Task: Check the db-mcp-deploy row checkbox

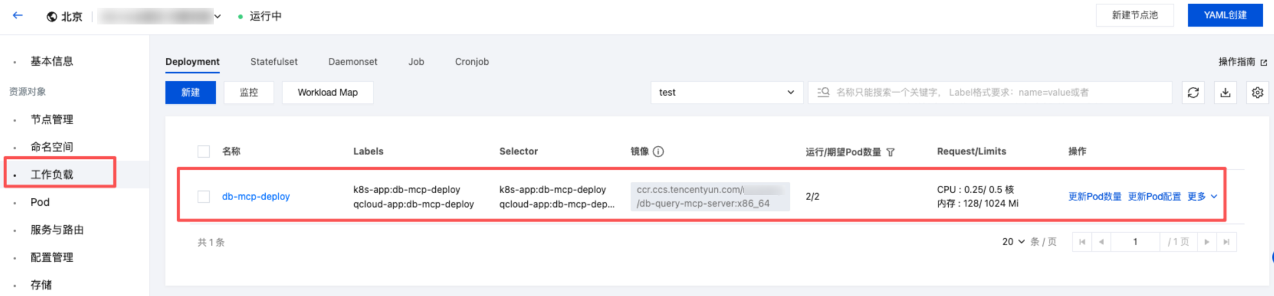Action: [203, 197]
